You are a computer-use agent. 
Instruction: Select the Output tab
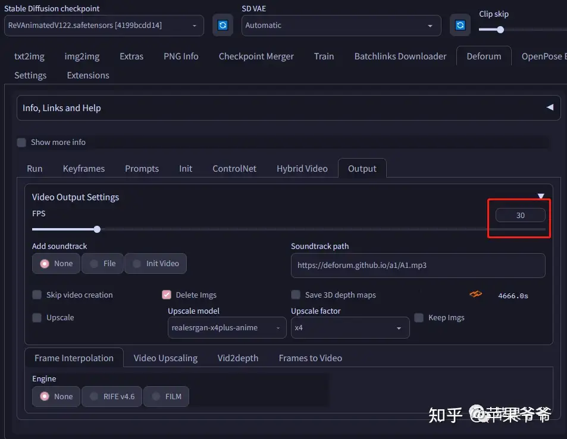(362, 169)
